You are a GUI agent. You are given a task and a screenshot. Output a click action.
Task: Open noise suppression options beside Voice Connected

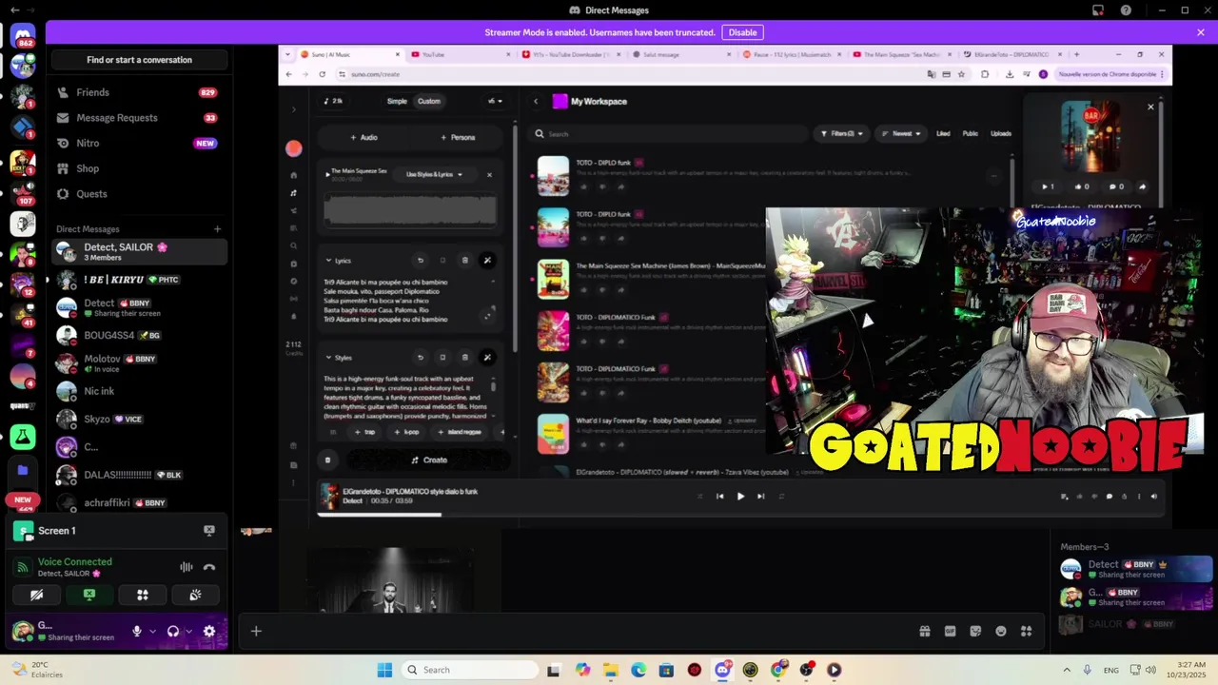pyautogui.click(x=187, y=567)
